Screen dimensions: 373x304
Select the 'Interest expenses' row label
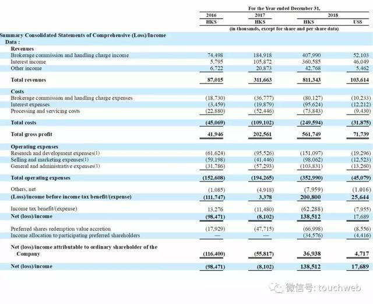pyautogui.click(x=30, y=104)
